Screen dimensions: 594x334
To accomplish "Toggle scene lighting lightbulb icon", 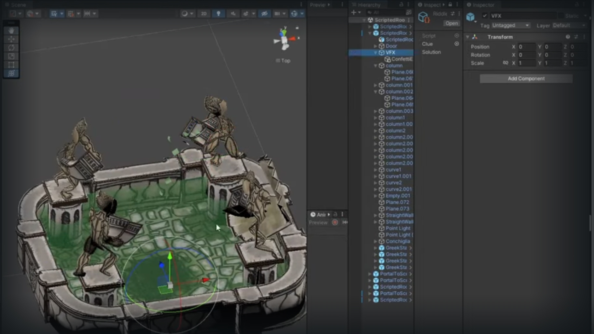I will pyautogui.click(x=218, y=14).
